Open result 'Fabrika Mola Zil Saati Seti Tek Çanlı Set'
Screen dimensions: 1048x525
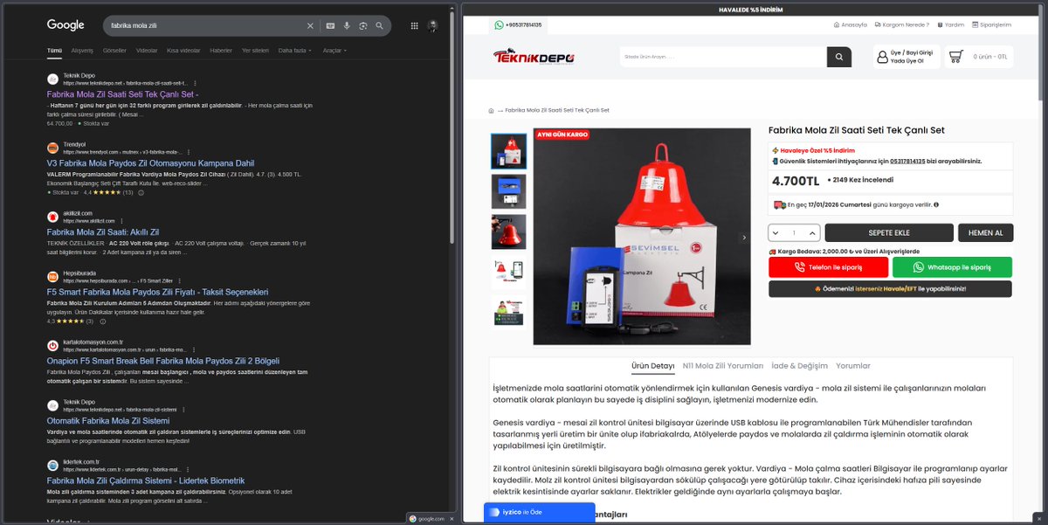tap(122, 93)
